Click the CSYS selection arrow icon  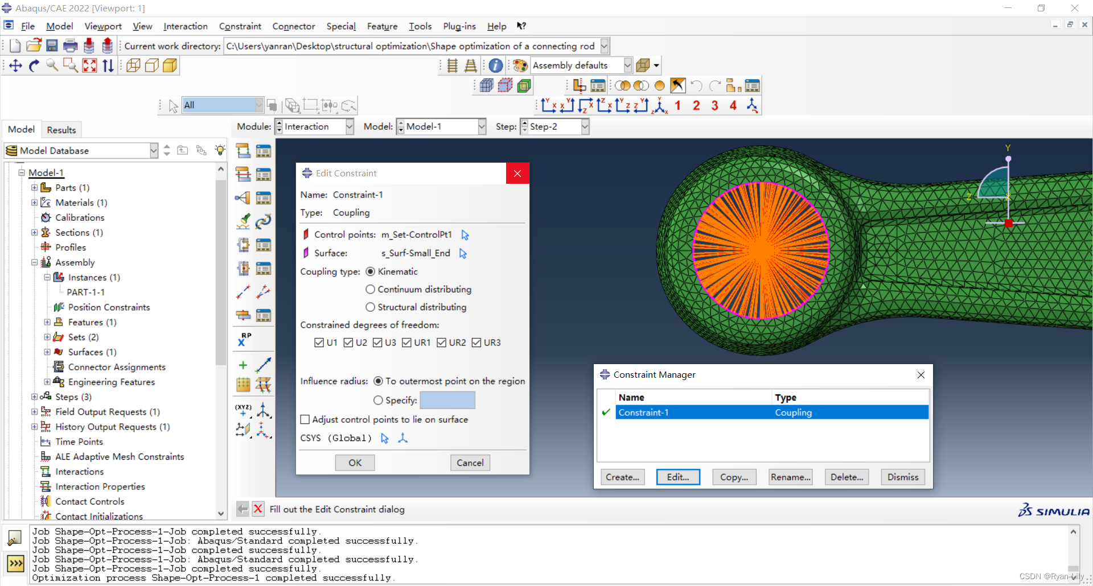[385, 439]
